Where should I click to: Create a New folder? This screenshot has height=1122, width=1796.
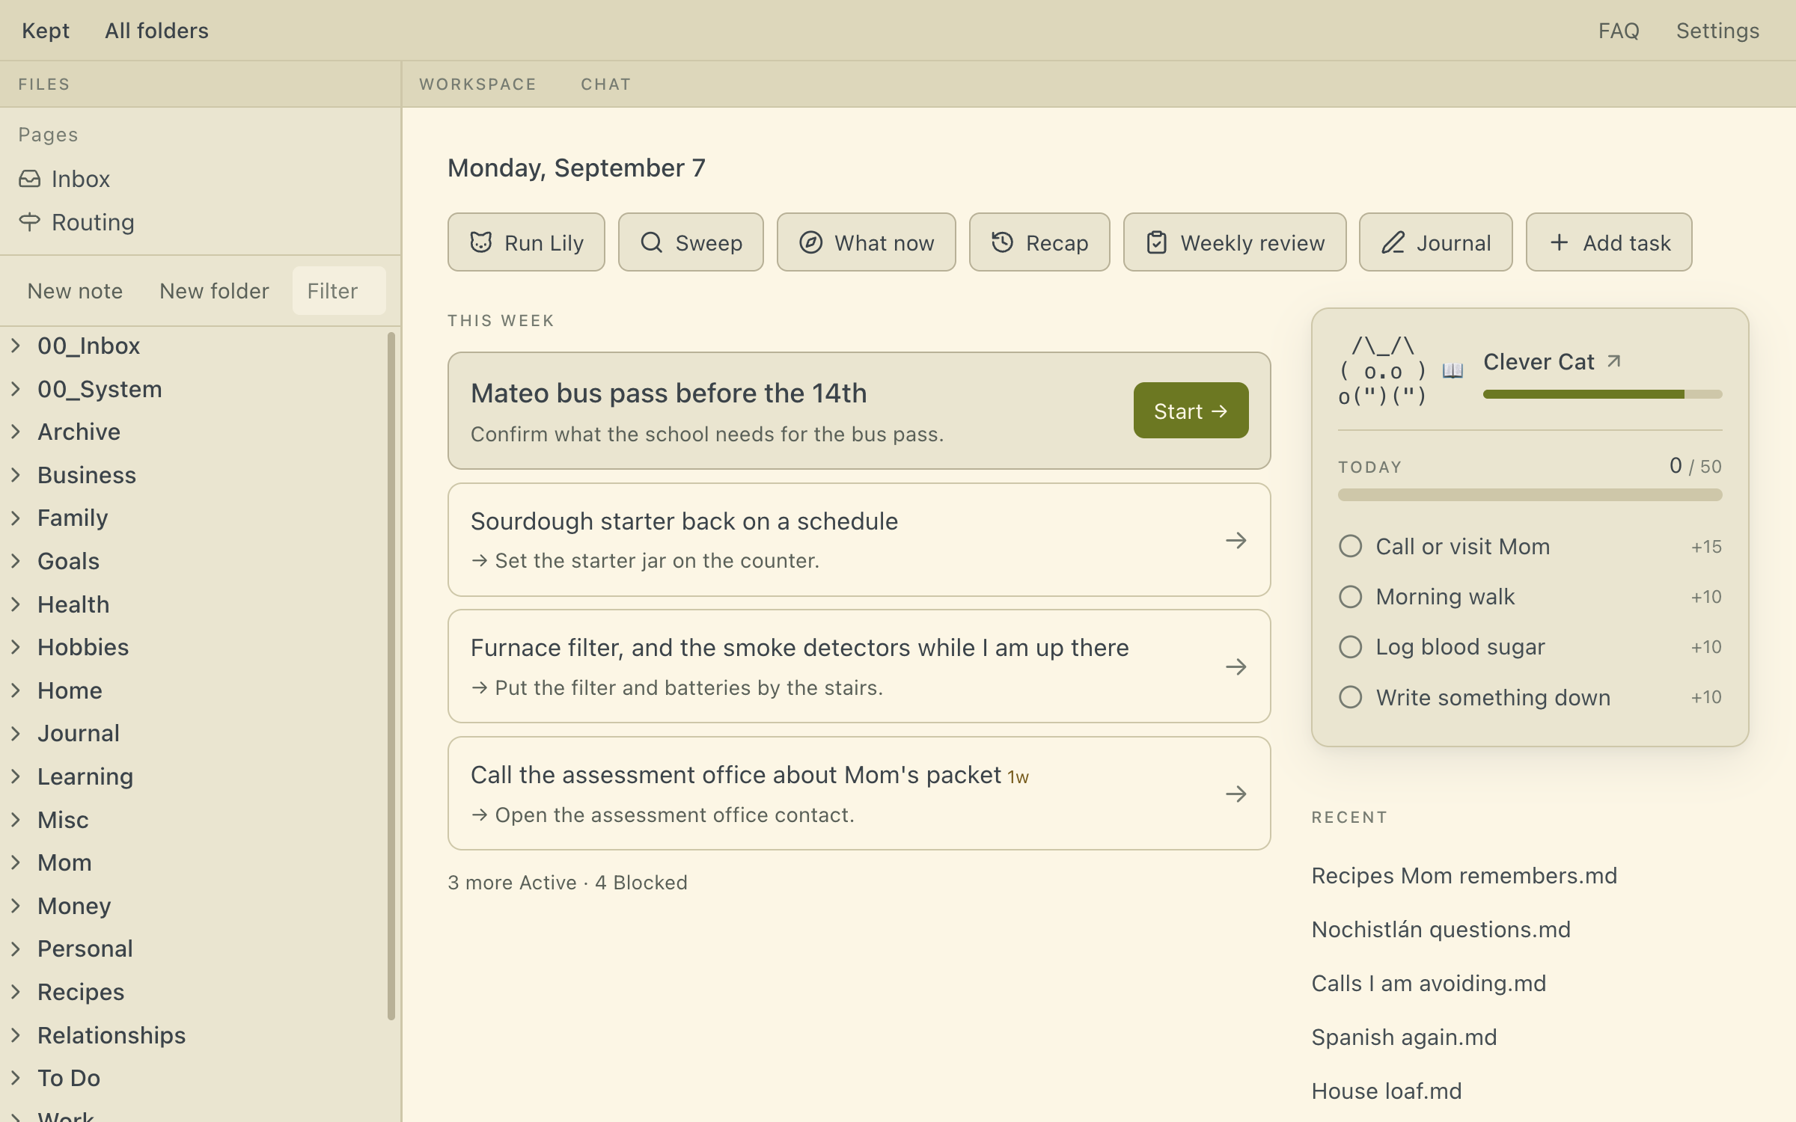click(x=214, y=291)
